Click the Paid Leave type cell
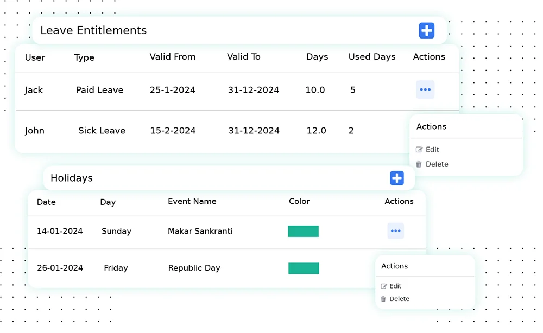This screenshot has height=333, width=543. click(99, 90)
